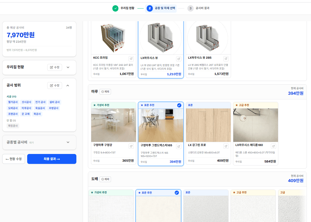Select 문 교체 tag
The height and width of the screenshot is (222, 311).
(26, 114)
